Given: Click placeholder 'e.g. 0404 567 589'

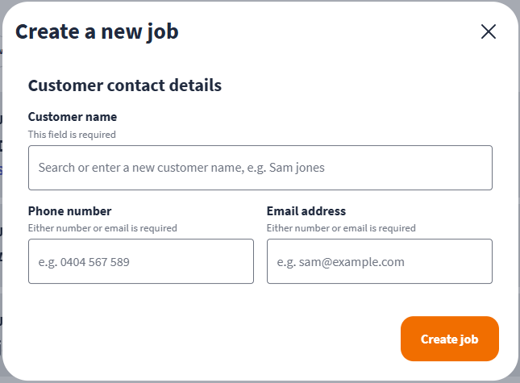Looking at the screenshot, I should point(85,262).
